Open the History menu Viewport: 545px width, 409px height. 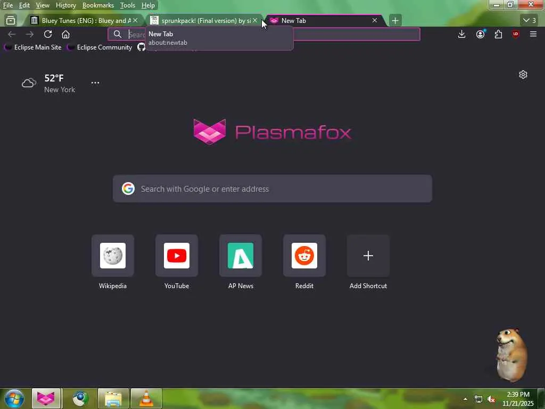pos(65,5)
